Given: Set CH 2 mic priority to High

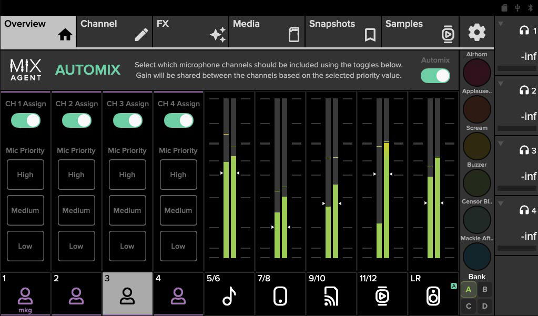Looking at the screenshot, I should (x=76, y=175).
